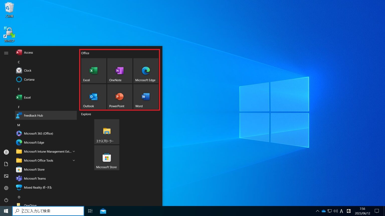The width and height of the screenshot is (385, 216).
Task: Open the Microsoft Store tile under Explore
Action: (107, 157)
